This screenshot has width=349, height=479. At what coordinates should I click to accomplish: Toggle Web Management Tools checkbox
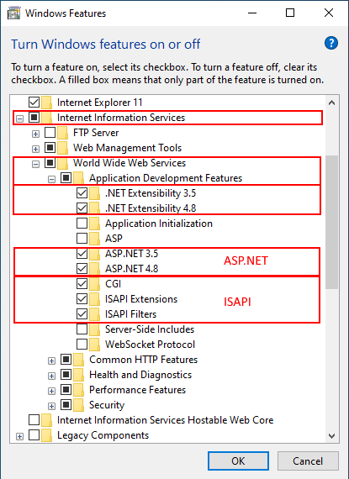click(x=50, y=148)
